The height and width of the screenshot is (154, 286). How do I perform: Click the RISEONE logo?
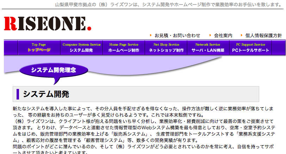[48, 23]
